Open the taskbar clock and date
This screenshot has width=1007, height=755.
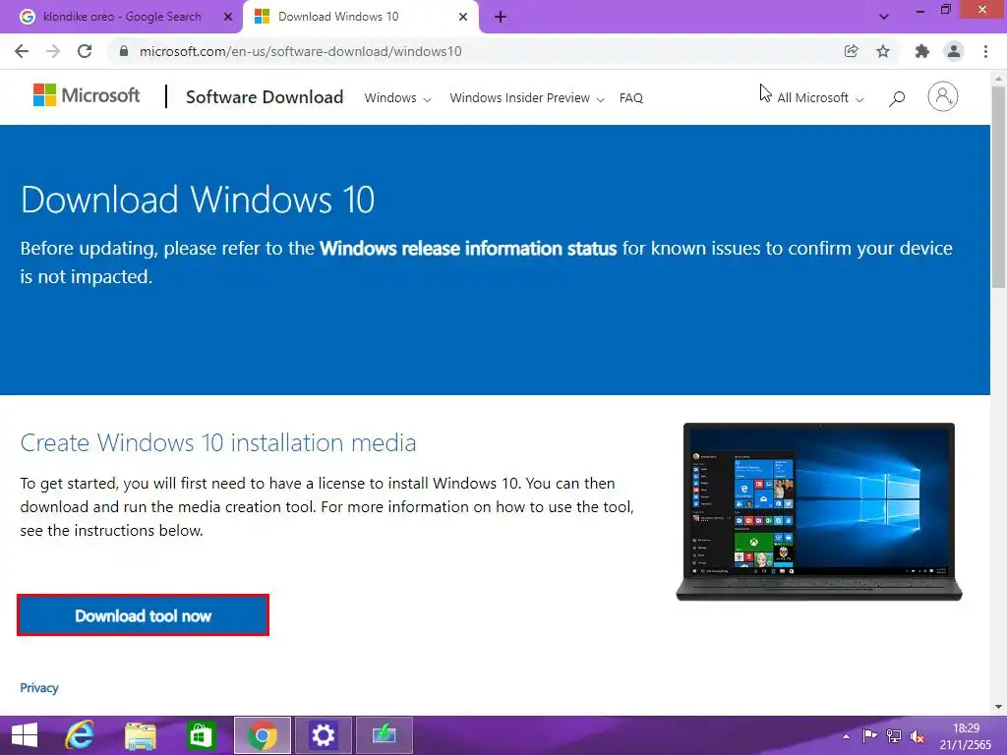[966, 736]
